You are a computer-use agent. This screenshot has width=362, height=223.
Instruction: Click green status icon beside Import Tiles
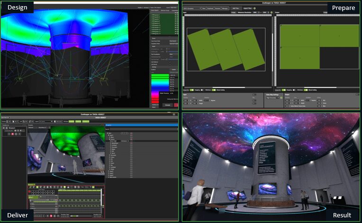tap(254, 9)
